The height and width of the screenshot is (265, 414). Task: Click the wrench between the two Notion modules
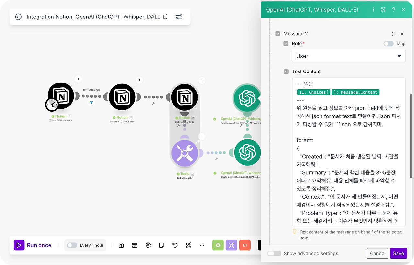tap(153, 104)
